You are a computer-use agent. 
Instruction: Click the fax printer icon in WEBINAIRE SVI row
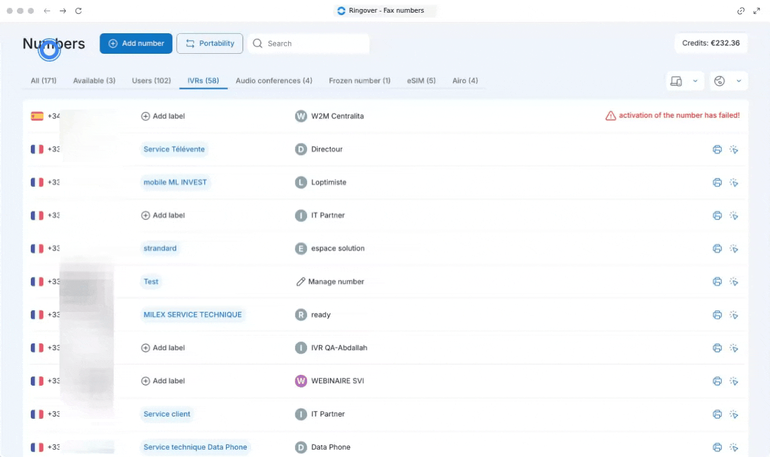click(x=717, y=381)
